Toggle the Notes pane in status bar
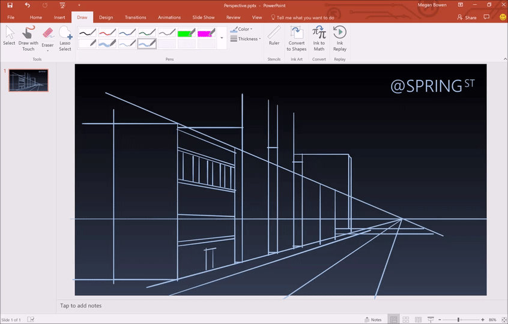508x324 pixels. coord(372,320)
